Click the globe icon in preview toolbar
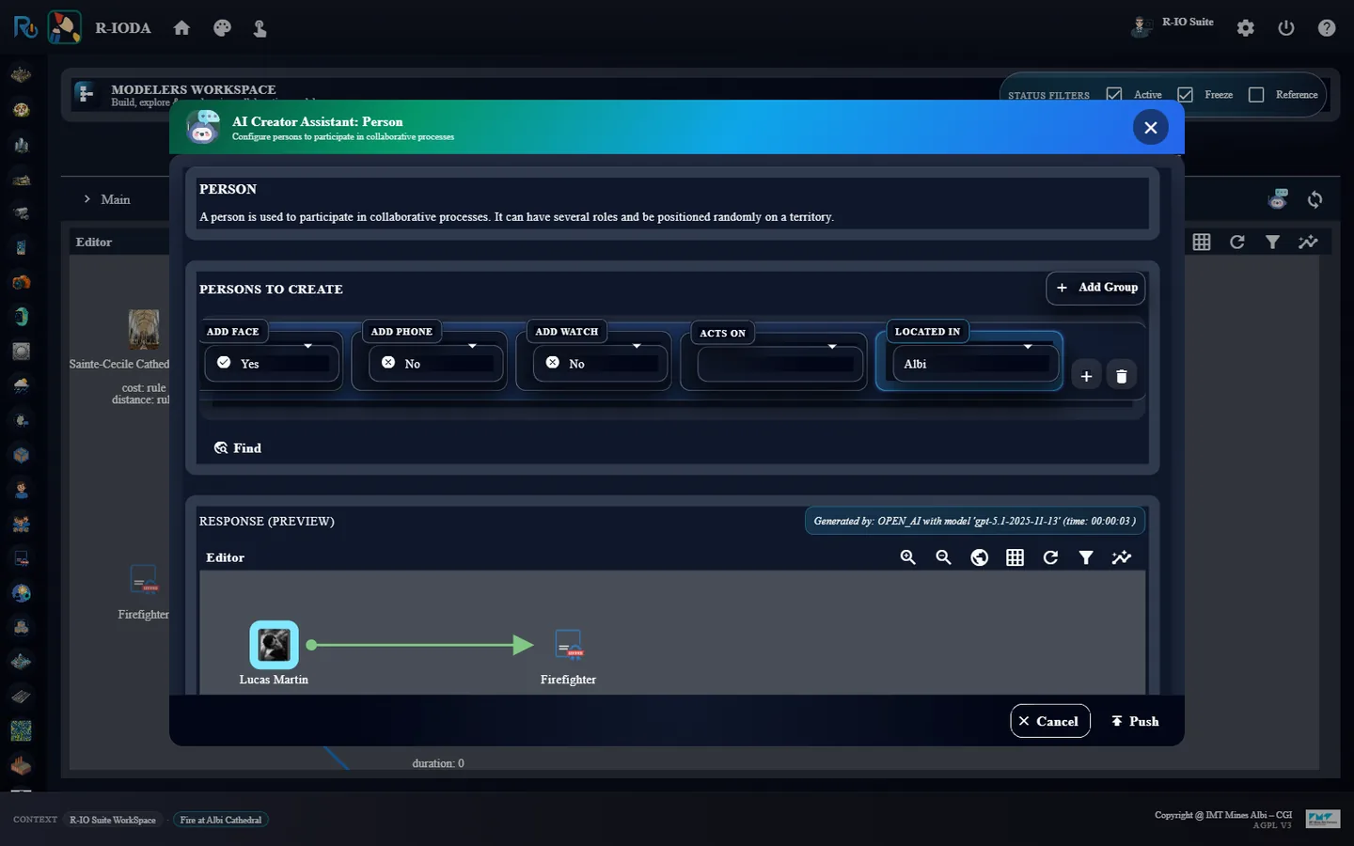 click(x=979, y=557)
